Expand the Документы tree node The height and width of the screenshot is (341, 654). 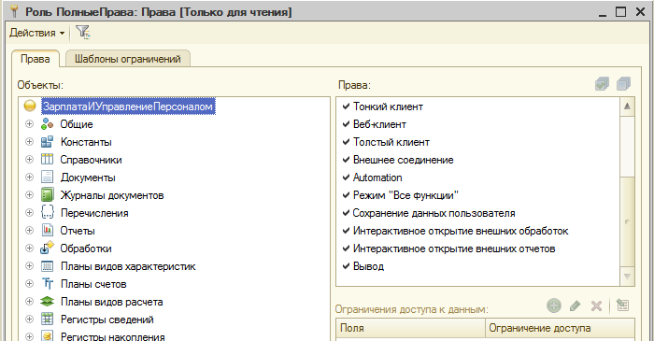point(29,177)
